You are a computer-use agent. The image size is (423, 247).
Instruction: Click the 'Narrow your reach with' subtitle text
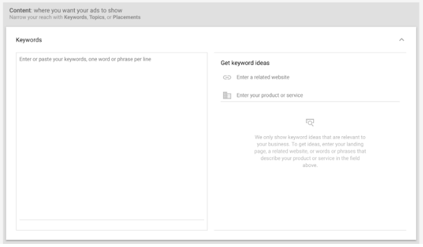coord(36,17)
